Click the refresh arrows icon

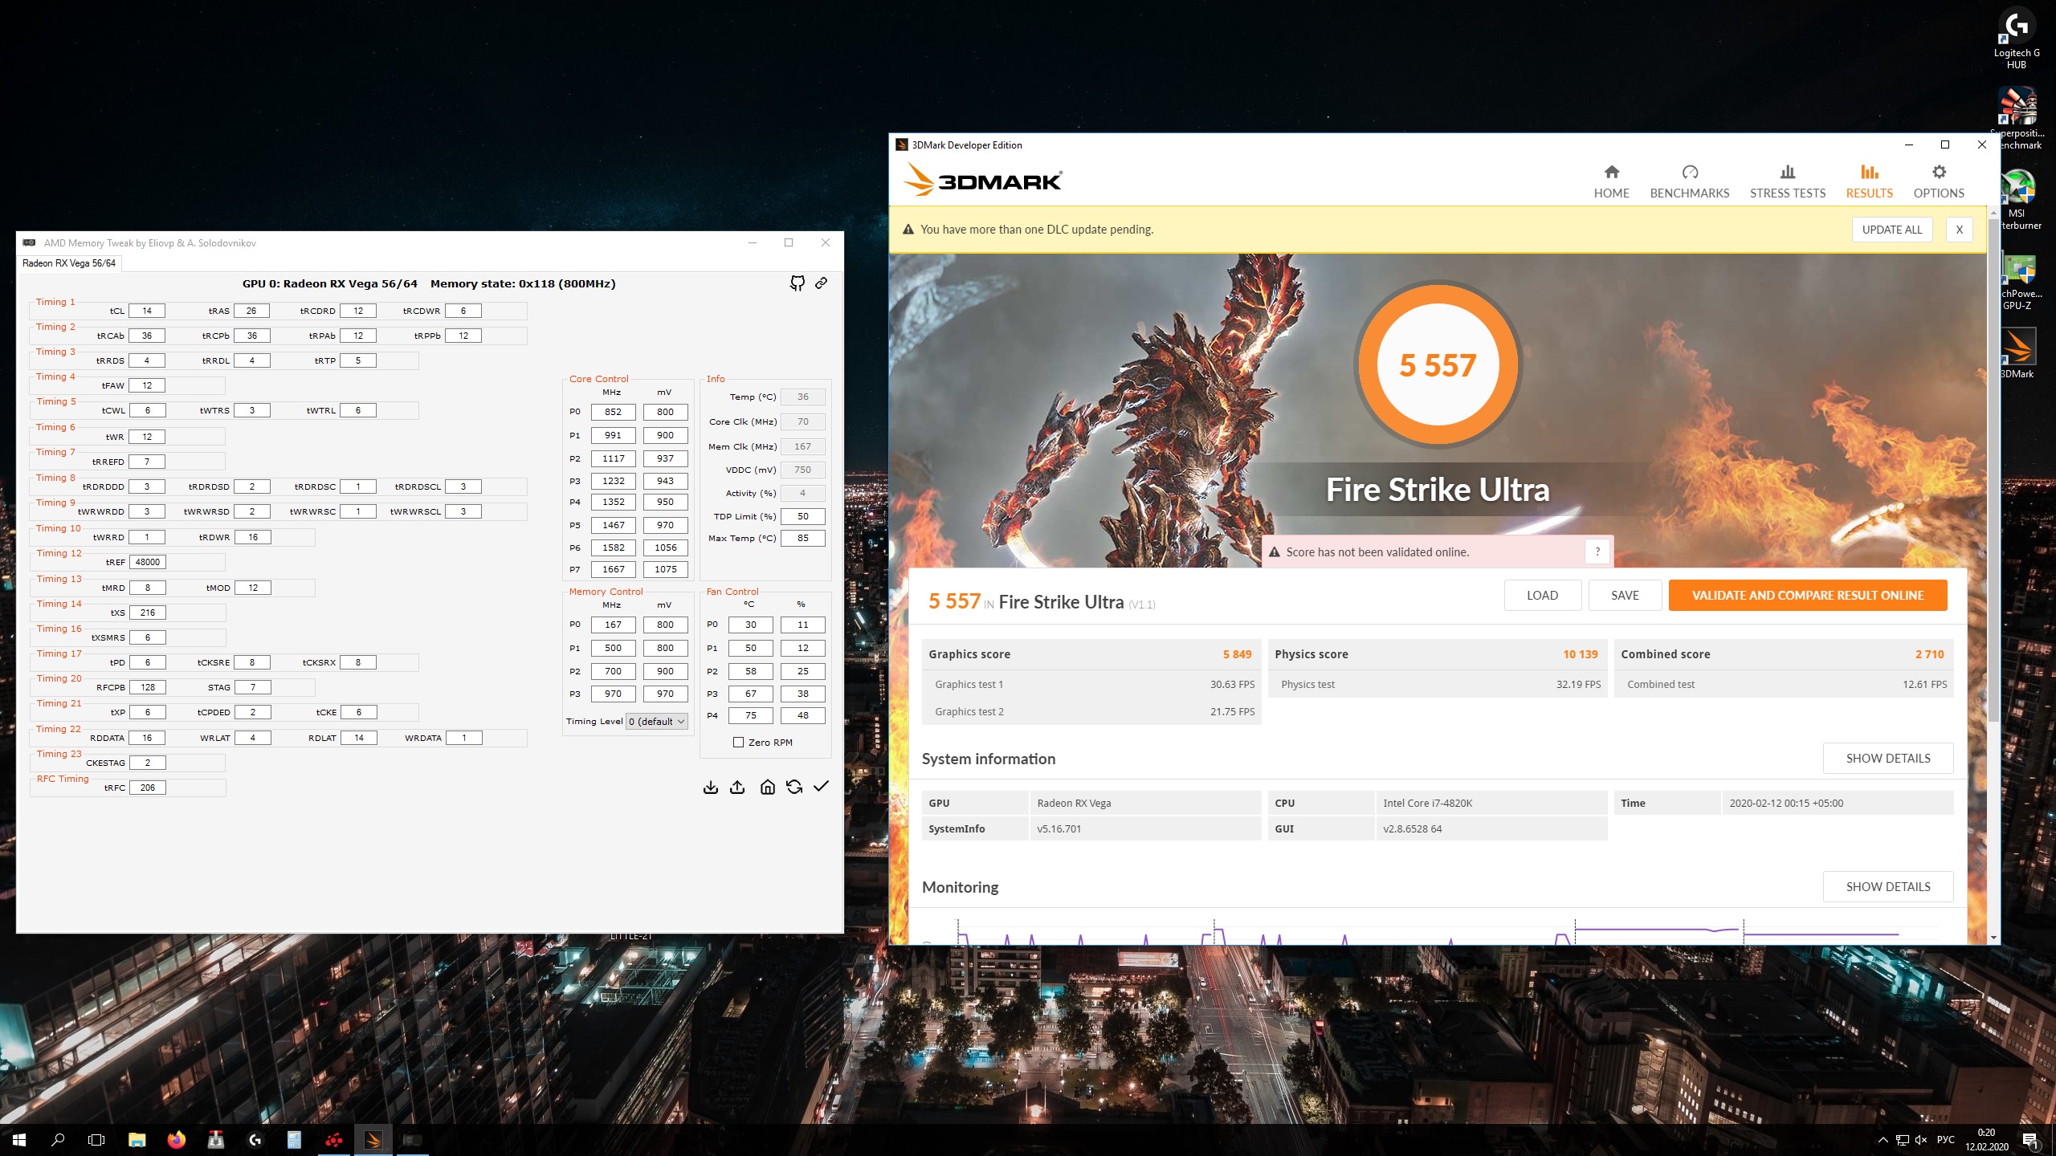pos(794,788)
